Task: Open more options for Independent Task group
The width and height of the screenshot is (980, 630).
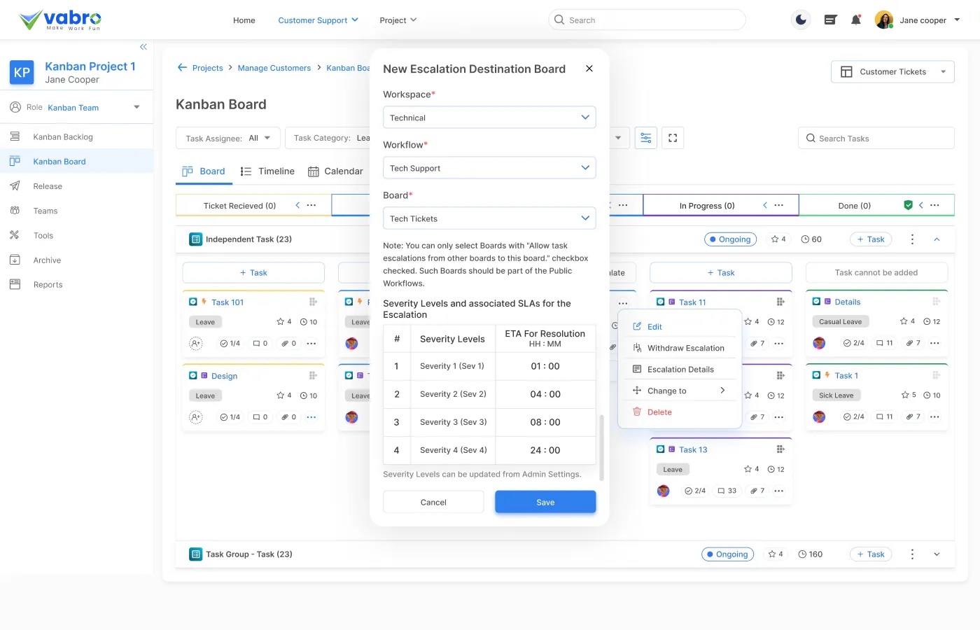Action: 911,239
